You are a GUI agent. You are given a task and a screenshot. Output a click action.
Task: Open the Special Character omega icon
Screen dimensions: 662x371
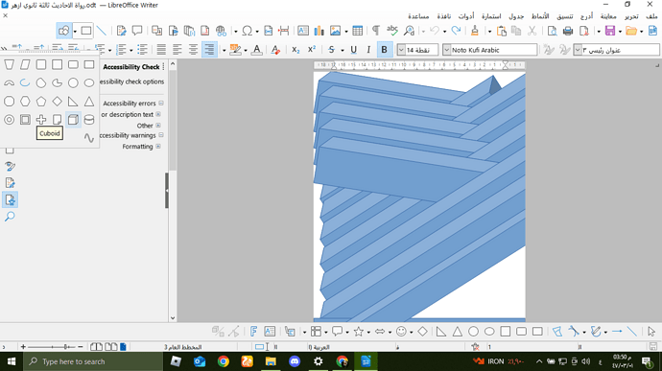248,31
